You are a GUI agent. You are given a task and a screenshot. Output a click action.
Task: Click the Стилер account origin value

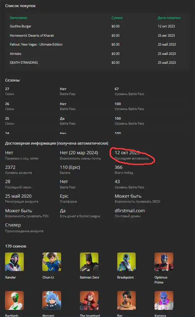[13, 225]
